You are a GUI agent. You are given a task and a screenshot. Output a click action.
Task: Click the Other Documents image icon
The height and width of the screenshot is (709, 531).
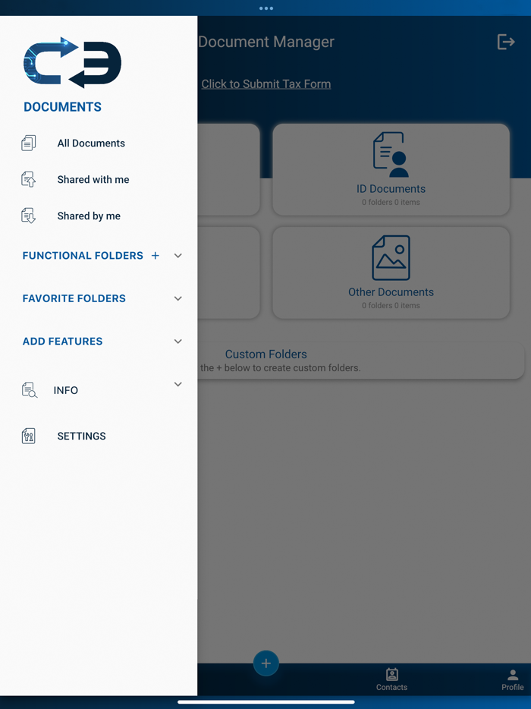391,257
